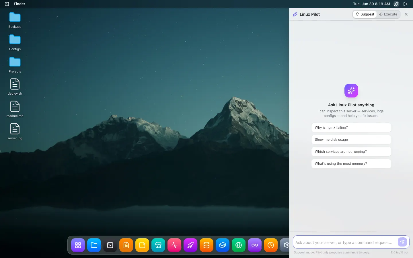Open the yellow sticky note app in dock
The width and height of the screenshot is (413, 258).
142,245
